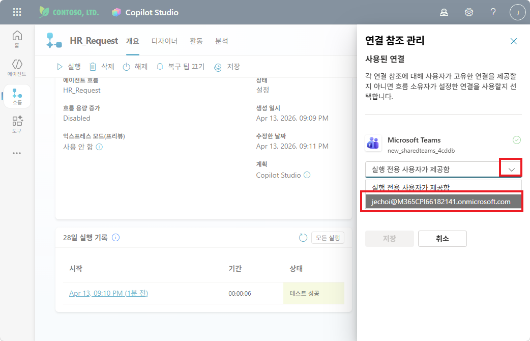This screenshot has height=341, width=530.
Task: Click the Disabled value under 흐름 용량 증가
Action: 77,119
